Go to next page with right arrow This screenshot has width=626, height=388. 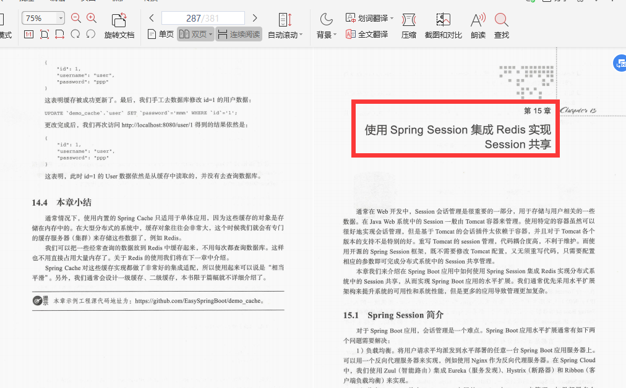coord(254,18)
